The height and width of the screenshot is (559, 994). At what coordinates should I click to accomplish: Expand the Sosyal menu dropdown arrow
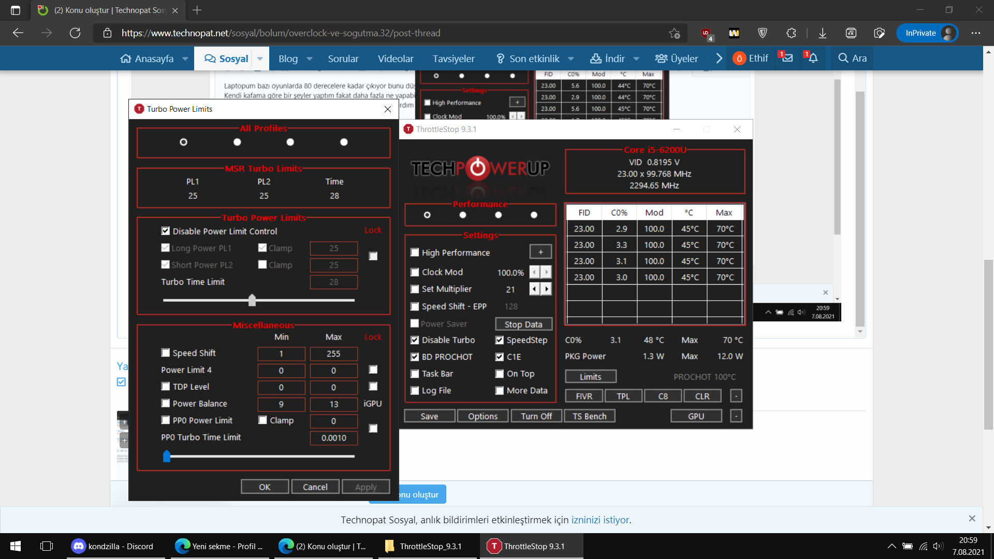260,58
